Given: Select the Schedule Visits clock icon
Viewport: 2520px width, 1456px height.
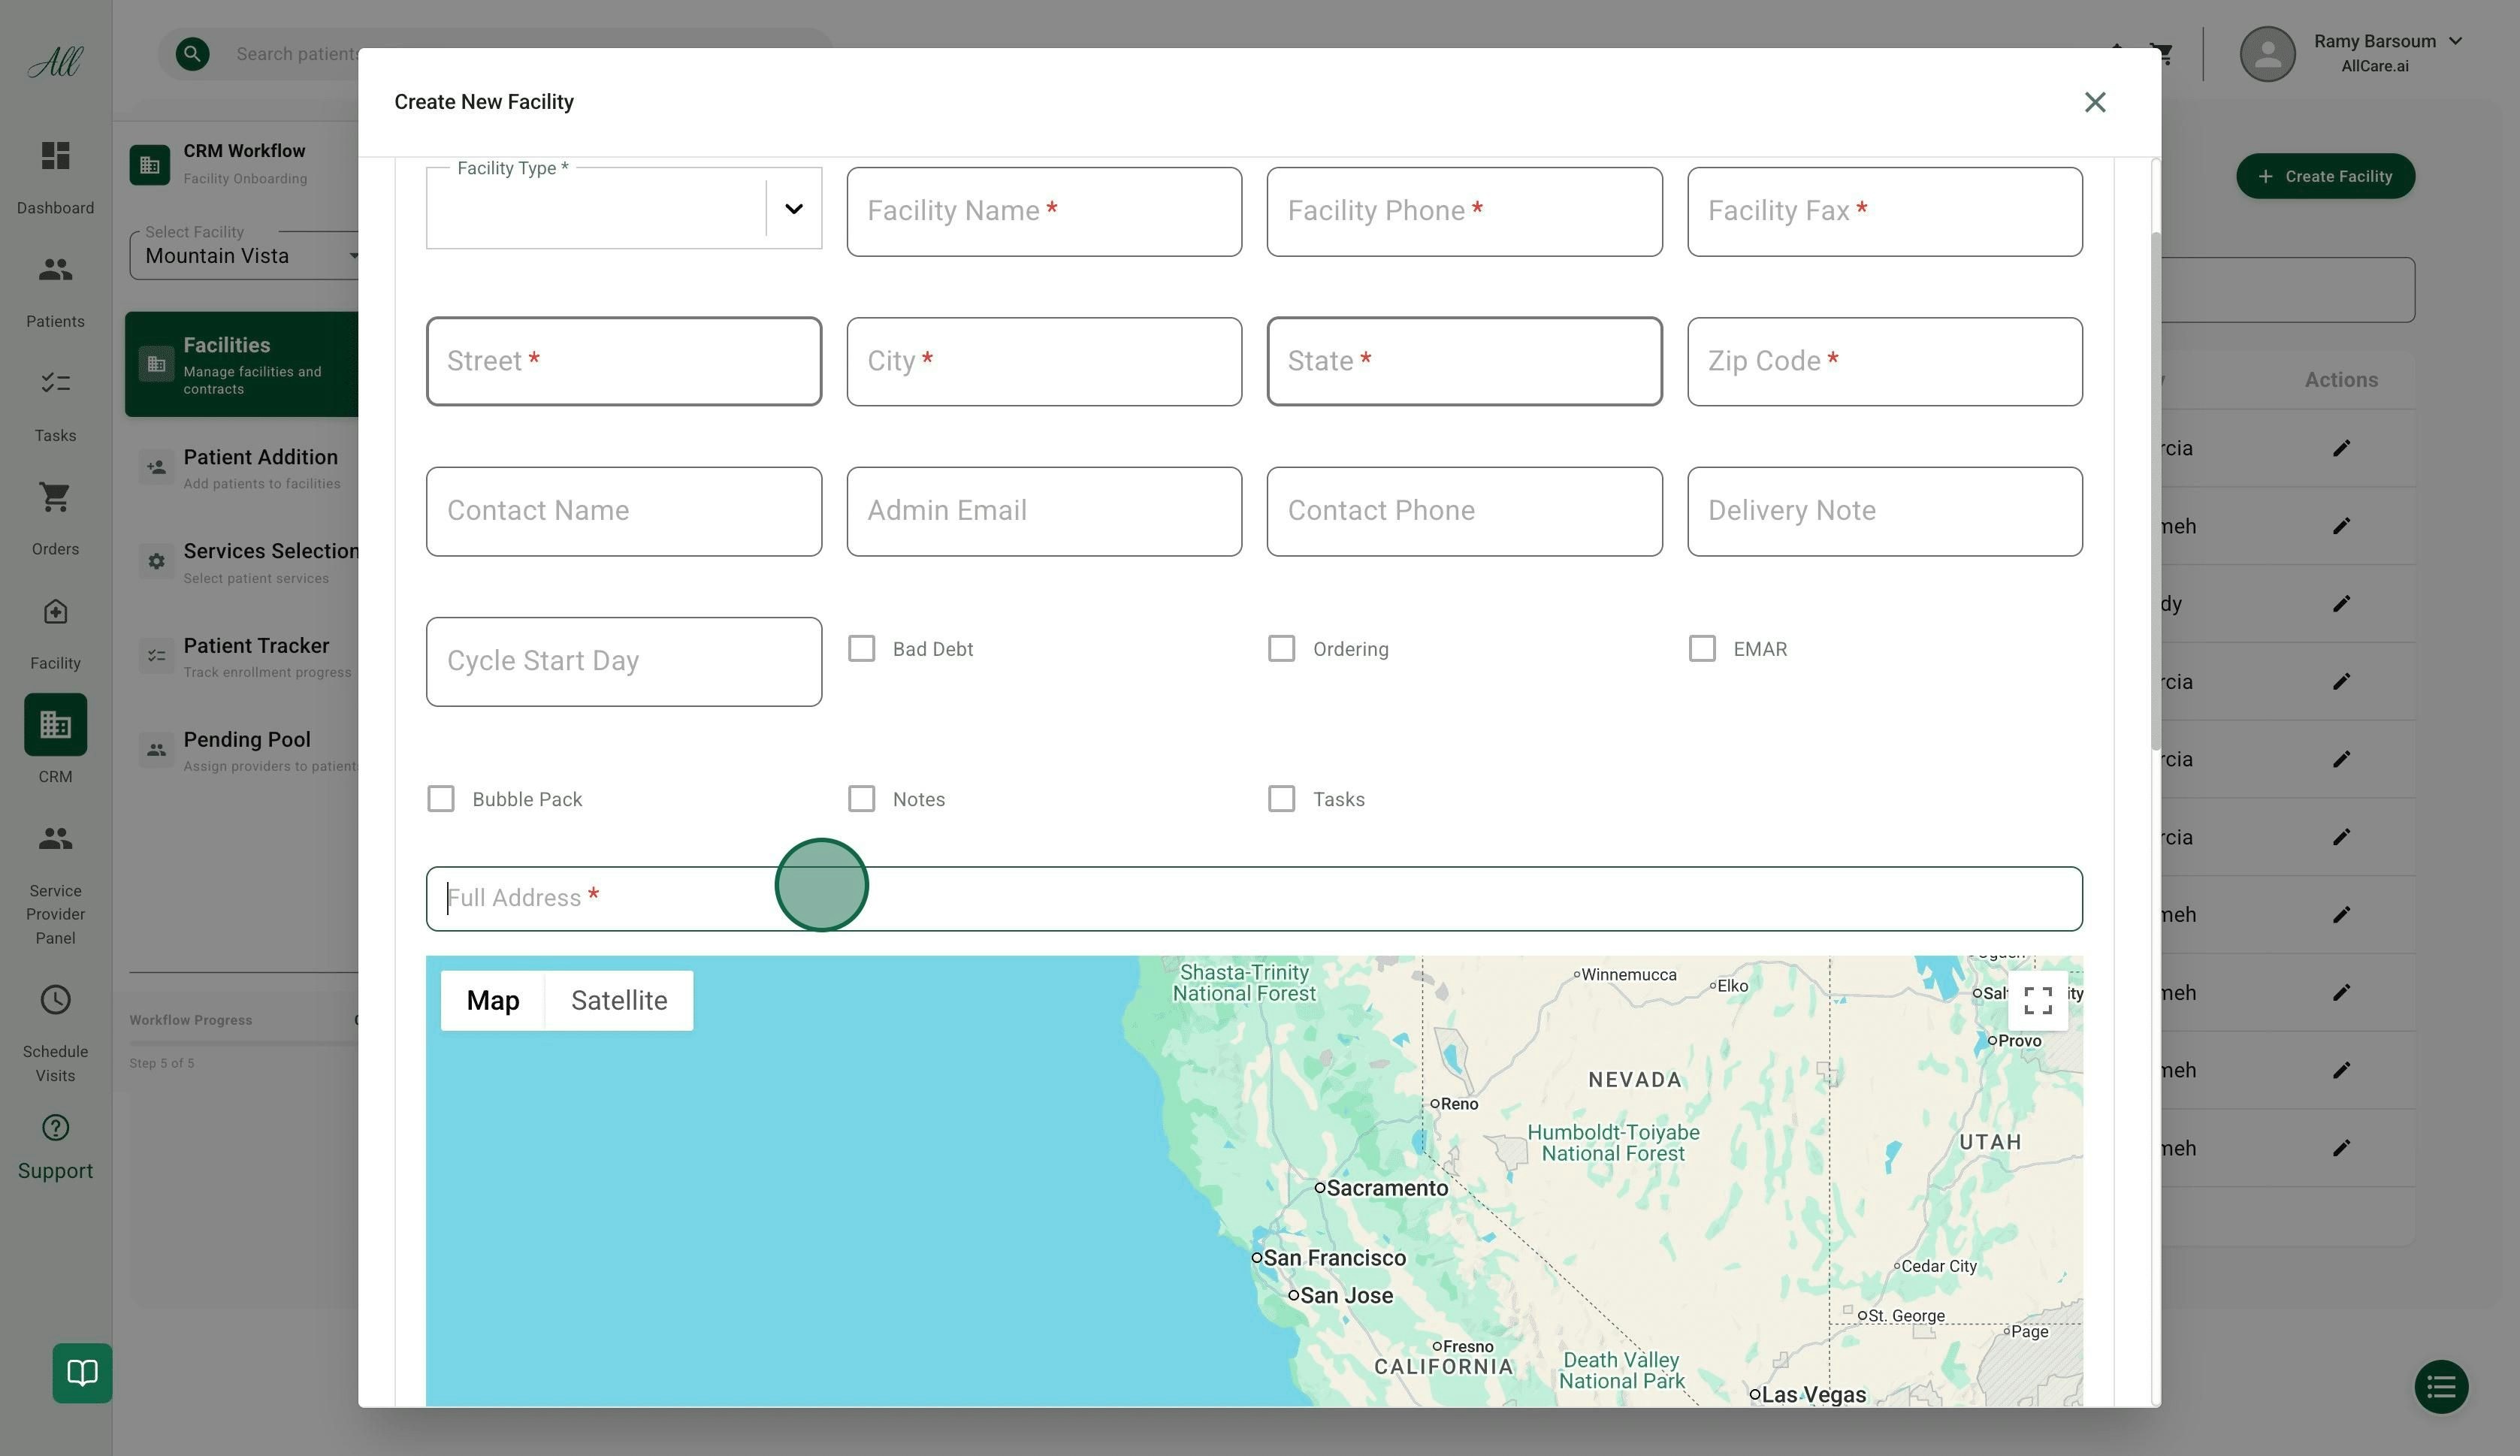Looking at the screenshot, I should click(x=55, y=1000).
